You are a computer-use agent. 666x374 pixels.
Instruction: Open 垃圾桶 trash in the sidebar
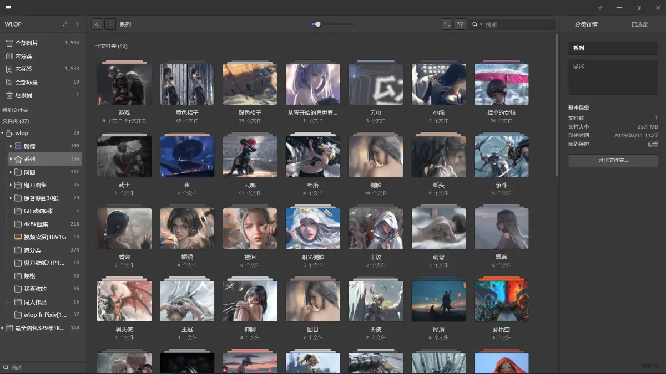click(x=24, y=95)
